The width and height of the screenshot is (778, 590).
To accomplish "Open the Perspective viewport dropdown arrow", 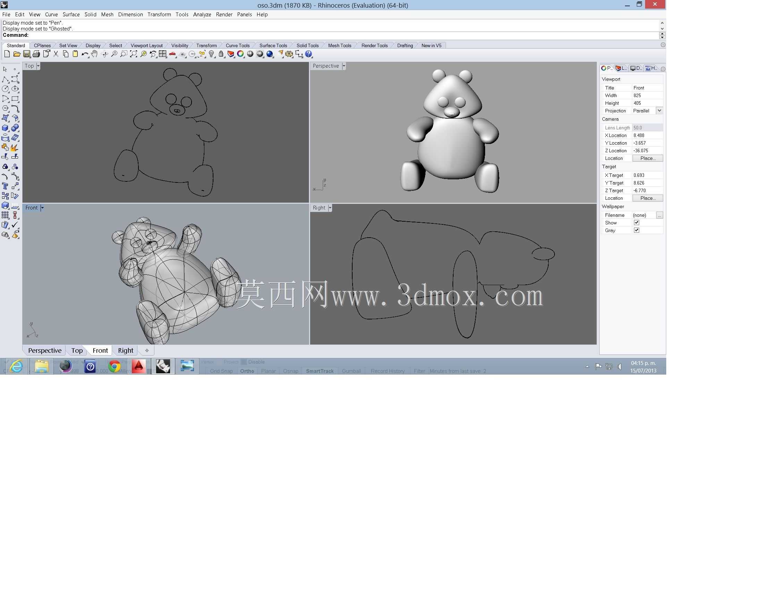I will tap(344, 66).
